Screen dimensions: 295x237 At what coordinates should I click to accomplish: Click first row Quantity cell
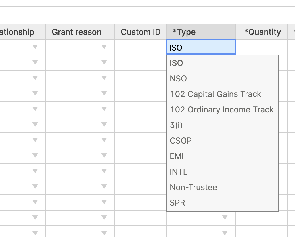(x=261, y=47)
